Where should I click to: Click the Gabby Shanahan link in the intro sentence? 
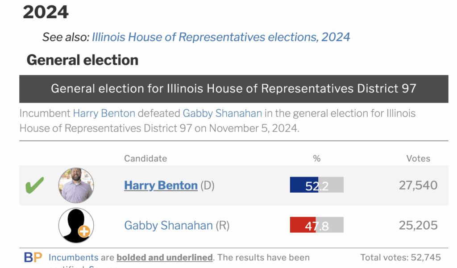pos(222,113)
